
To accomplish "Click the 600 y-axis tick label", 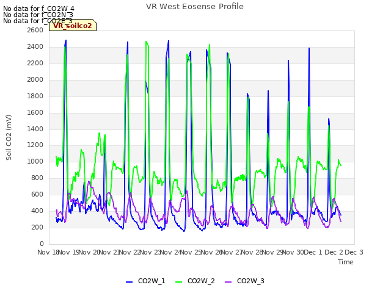I will click(x=37, y=194).
